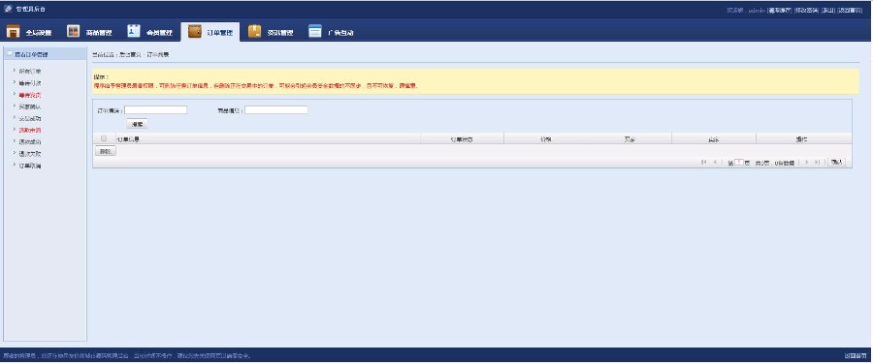Open the red 等待发货 sidebar entry
Screen dimensions: 873x363
pyautogui.click(x=29, y=95)
